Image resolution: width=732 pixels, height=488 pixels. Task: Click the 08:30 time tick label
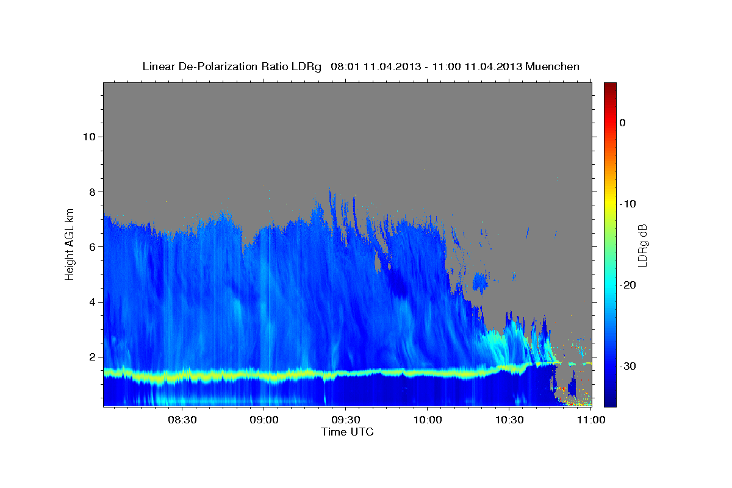tap(182, 420)
